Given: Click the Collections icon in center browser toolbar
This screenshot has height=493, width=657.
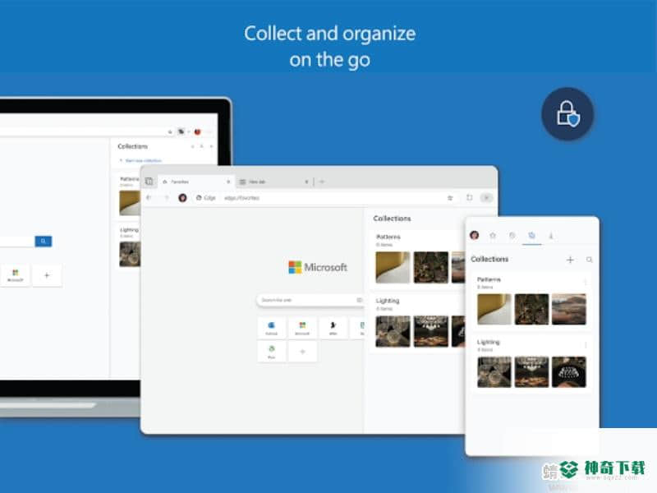Looking at the screenshot, I should tap(469, 197).
